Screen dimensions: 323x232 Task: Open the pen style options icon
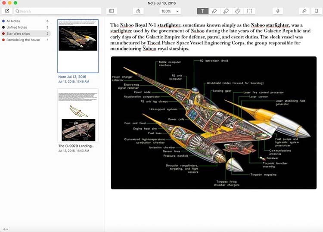coord(304,11)
